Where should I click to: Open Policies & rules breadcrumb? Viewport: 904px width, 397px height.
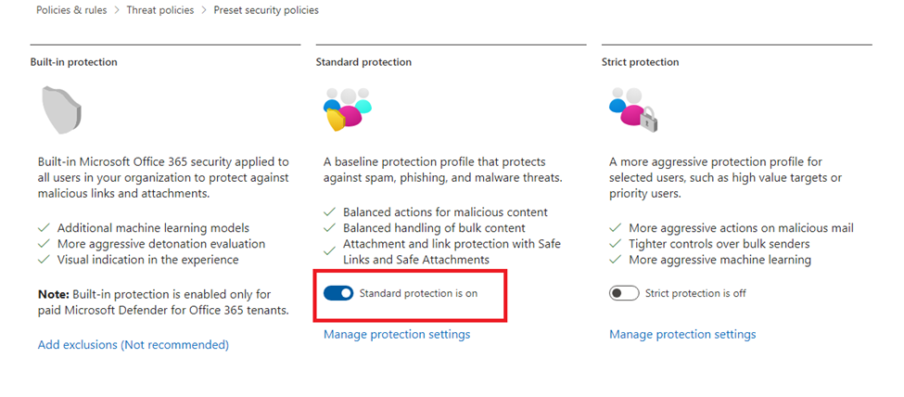[71, 10]
